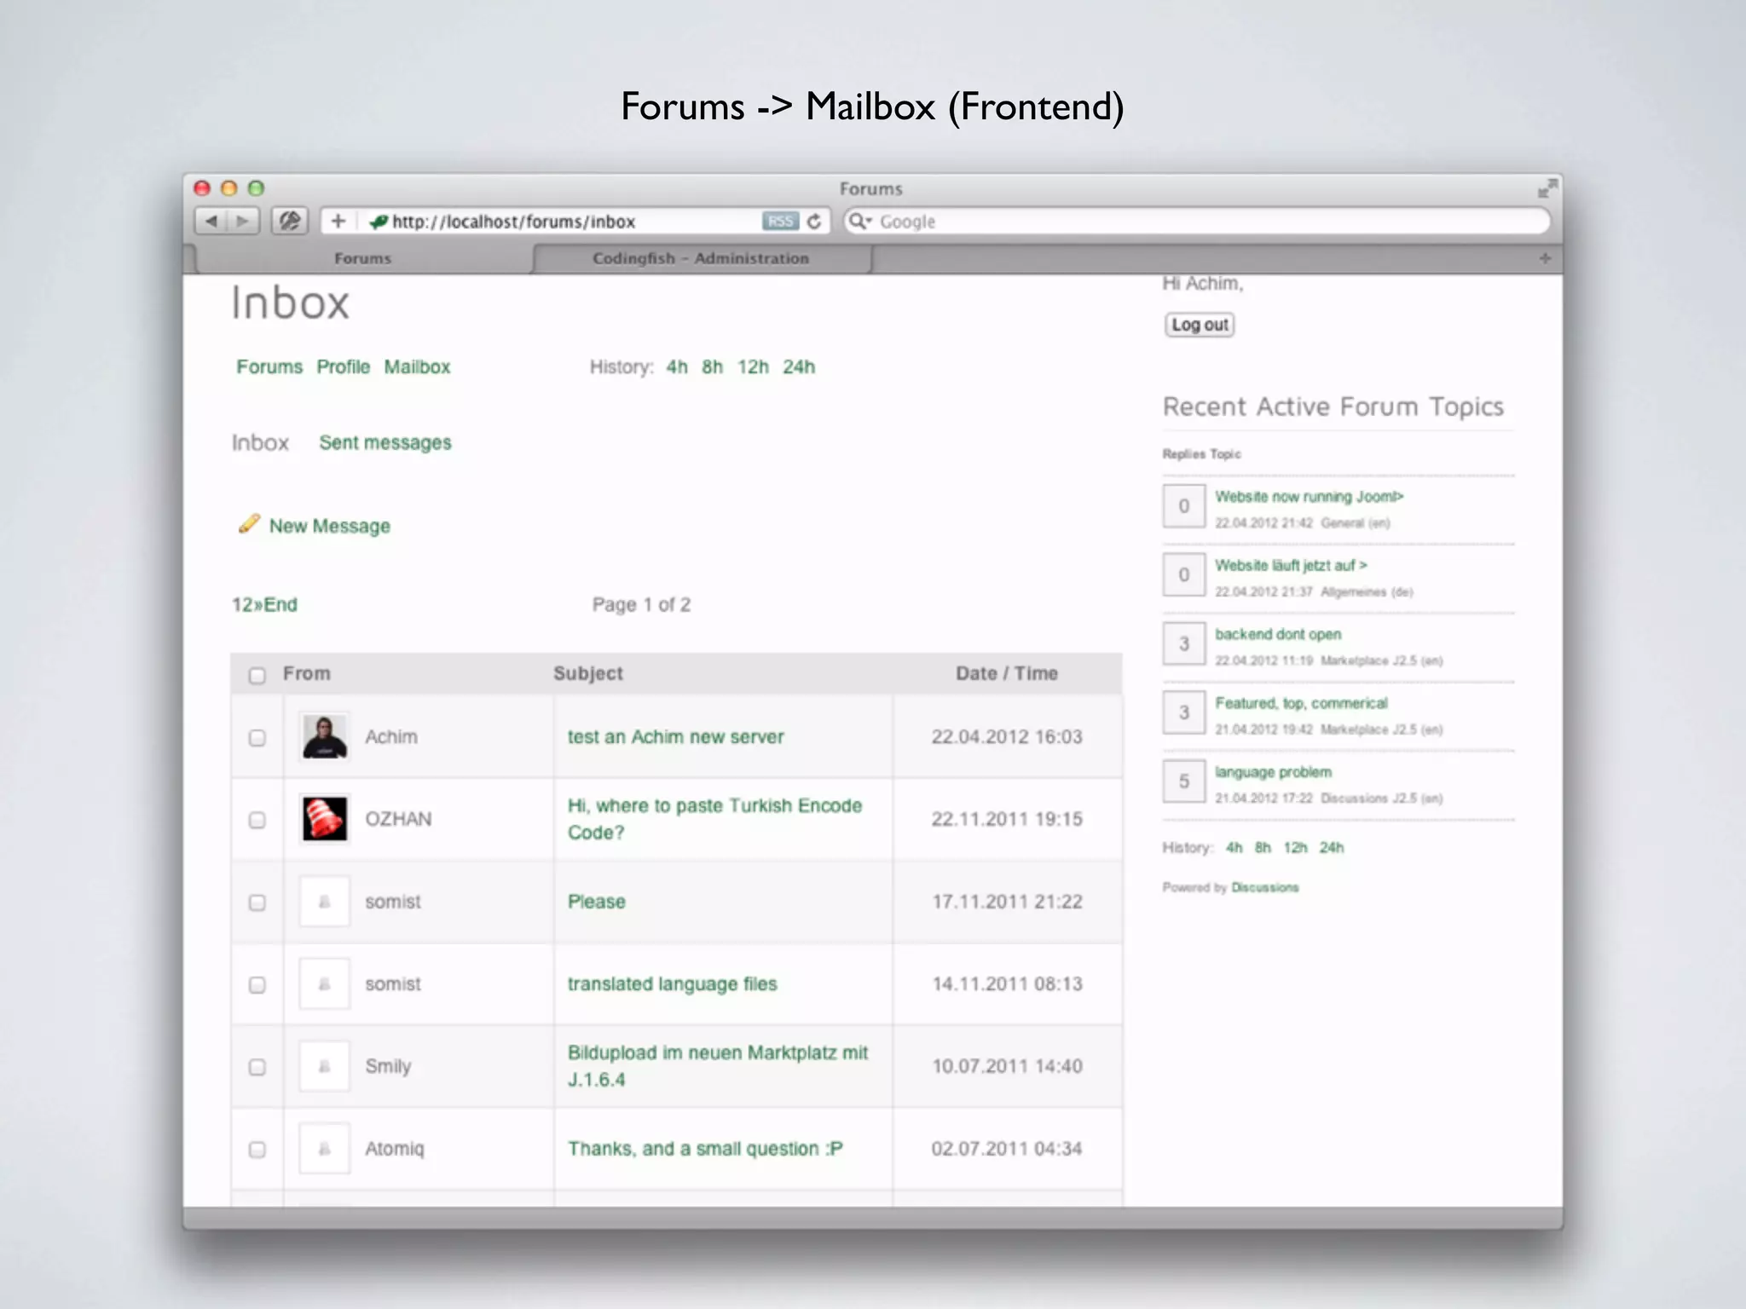1746x1309 pixels.
Task: Click Atomiq's placeholder avatar
Action: tap(325, 1149)
